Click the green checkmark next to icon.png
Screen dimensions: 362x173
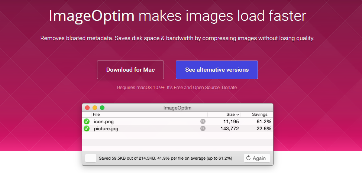87,121
